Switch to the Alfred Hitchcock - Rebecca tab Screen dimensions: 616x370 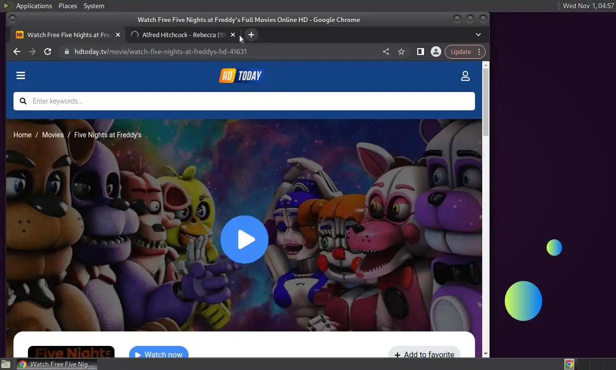pyautogui.click(x=183, y=35)
